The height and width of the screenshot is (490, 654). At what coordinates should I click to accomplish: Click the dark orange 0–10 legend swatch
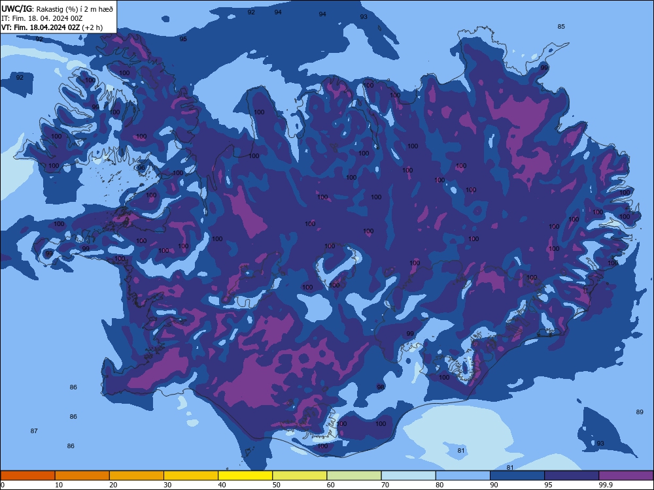[x=27, y=476]
